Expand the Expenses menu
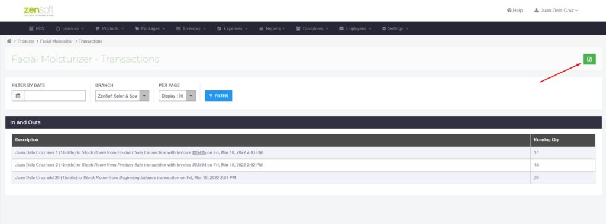Image resolution: width=606 pixels, height=224 pixels. 232,28
